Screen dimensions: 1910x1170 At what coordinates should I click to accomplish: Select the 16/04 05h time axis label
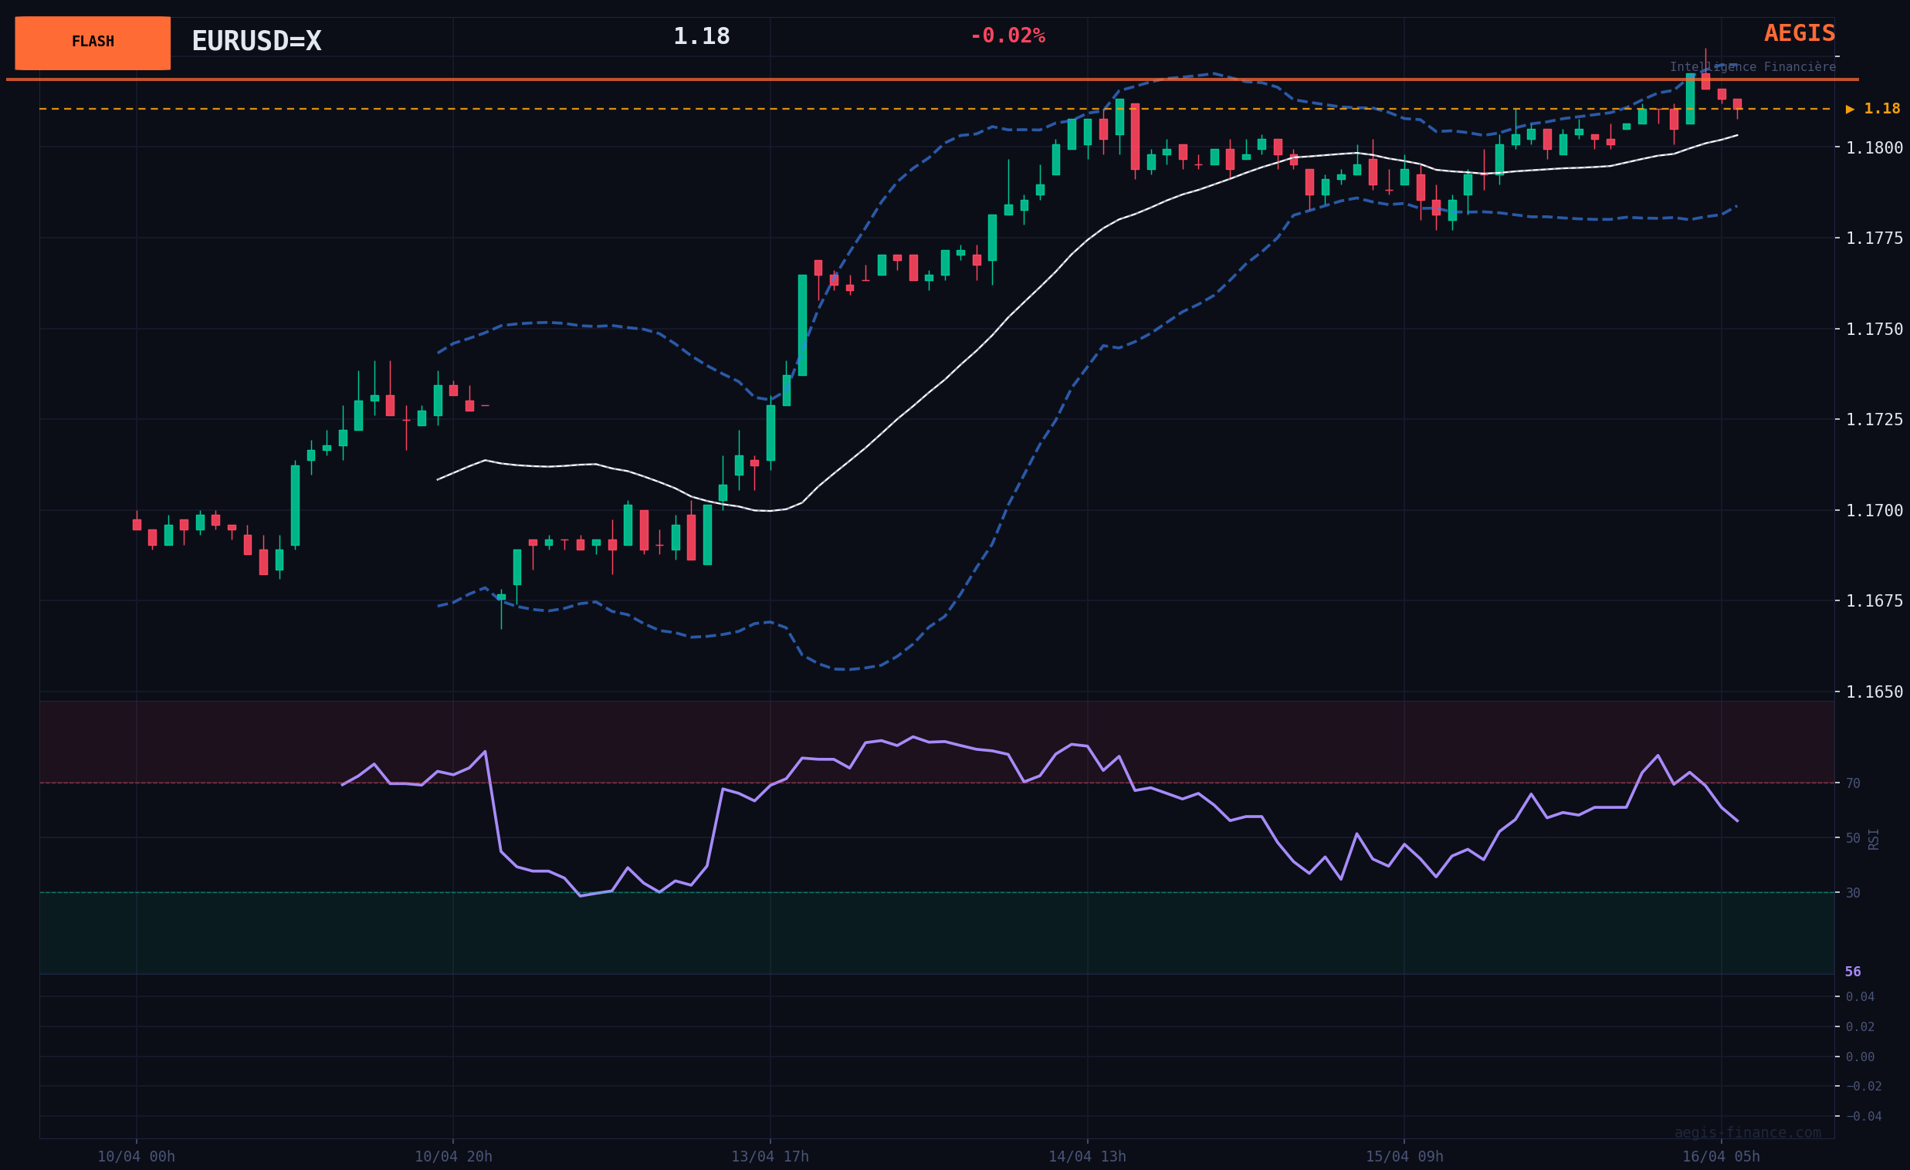tap(1720, 1156)
